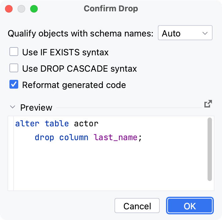Viewport: 222px width, 220px height.
Task: Uncheck Reformat generated code
Action: click(x=14, y=85)
